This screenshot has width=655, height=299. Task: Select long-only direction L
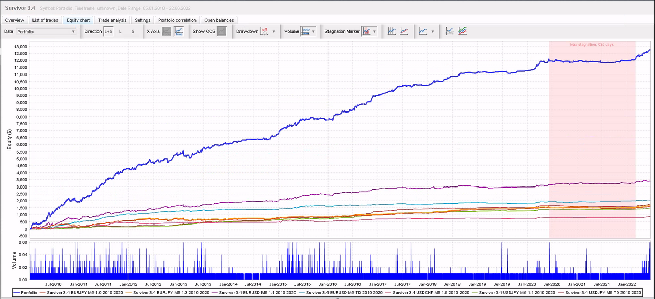pyautogui.click(x=120, y=31)
